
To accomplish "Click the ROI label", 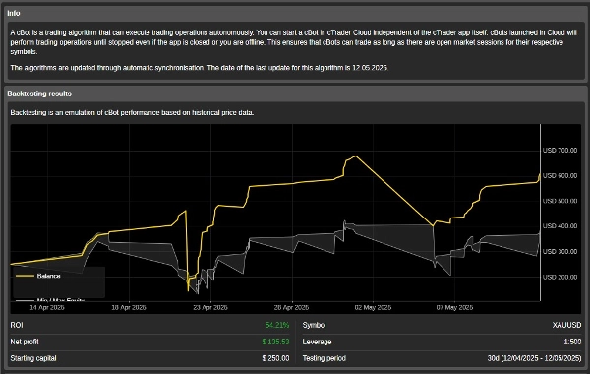I will point(17,325).
